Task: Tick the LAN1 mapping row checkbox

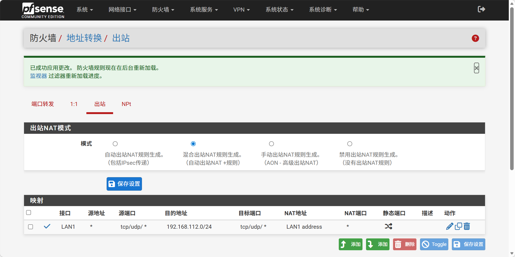Action: pyautogui.click(x=31, y=227)
